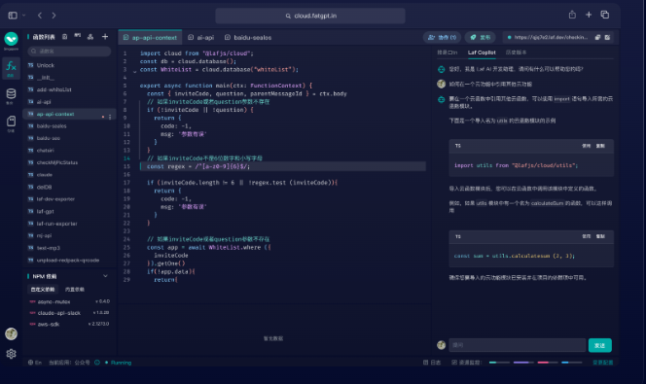The image size is (646, 384).
Task: Click the edit icon next to function URL
Action: point(607,37)
